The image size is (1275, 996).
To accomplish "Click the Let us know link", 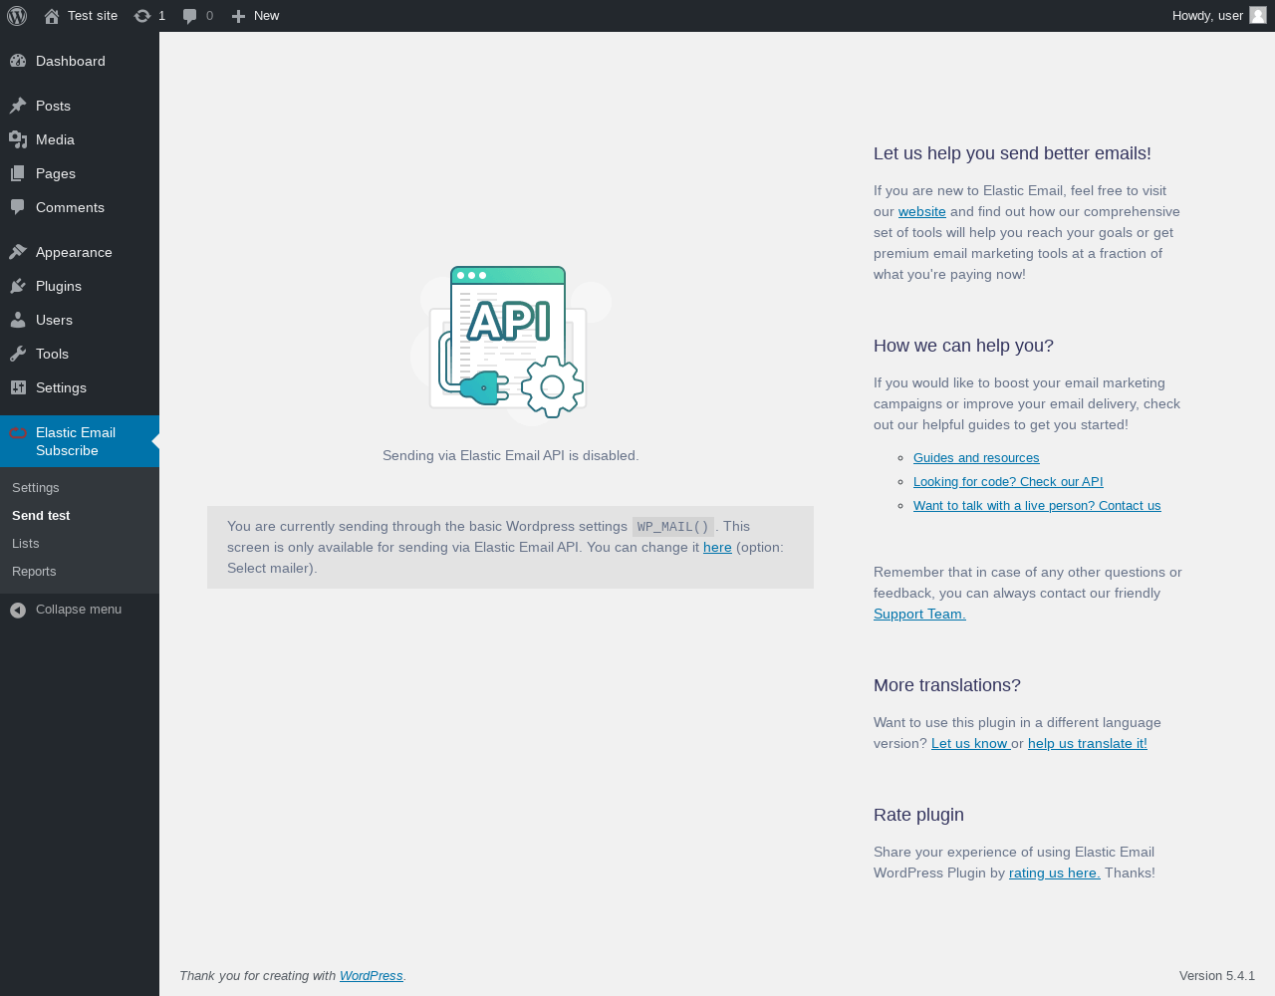I will click(x=971, y=743).
